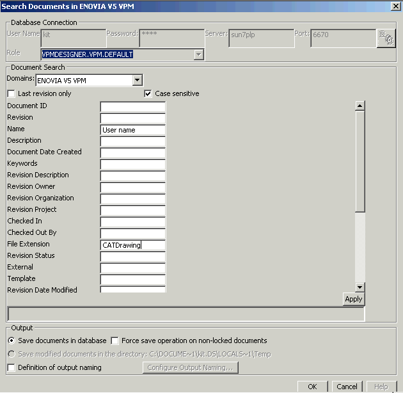The height and width of the screenshot is (393, 403).
Task: Focus the File Extension field containing CATDrawing
Action: [x=133, y=245]
